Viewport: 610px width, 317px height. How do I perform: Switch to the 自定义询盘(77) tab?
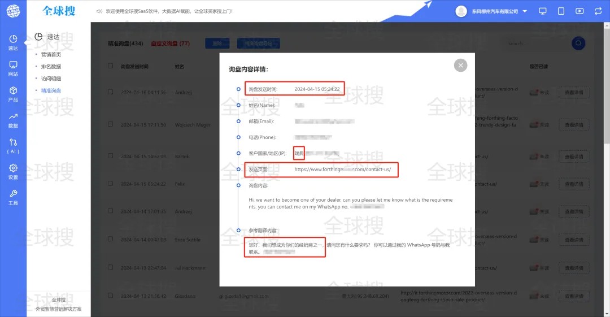[171, 44]
